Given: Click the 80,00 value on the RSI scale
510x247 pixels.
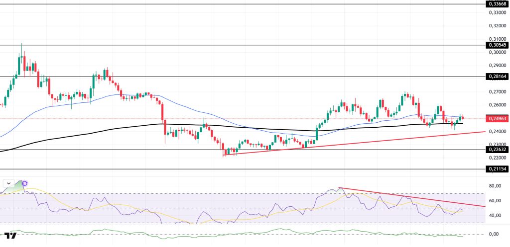Looking at the screenshot, I should (x=494, y=186).
